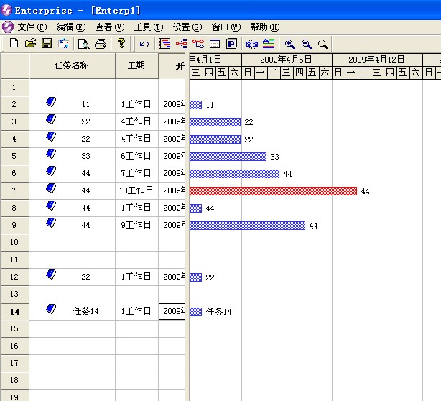
Task: Click the Gantt bar labeled 11
Action: point(195,105)
